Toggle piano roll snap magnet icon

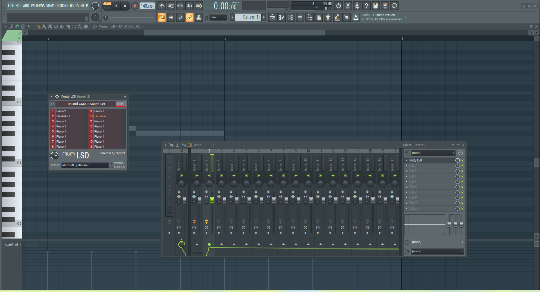pyautogui.click(x=17, y=26)
